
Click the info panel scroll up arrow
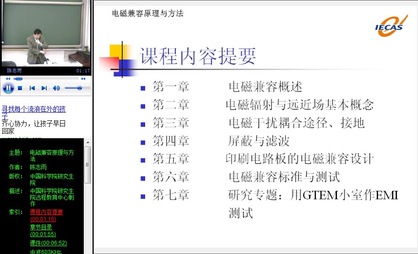point(88,142)
